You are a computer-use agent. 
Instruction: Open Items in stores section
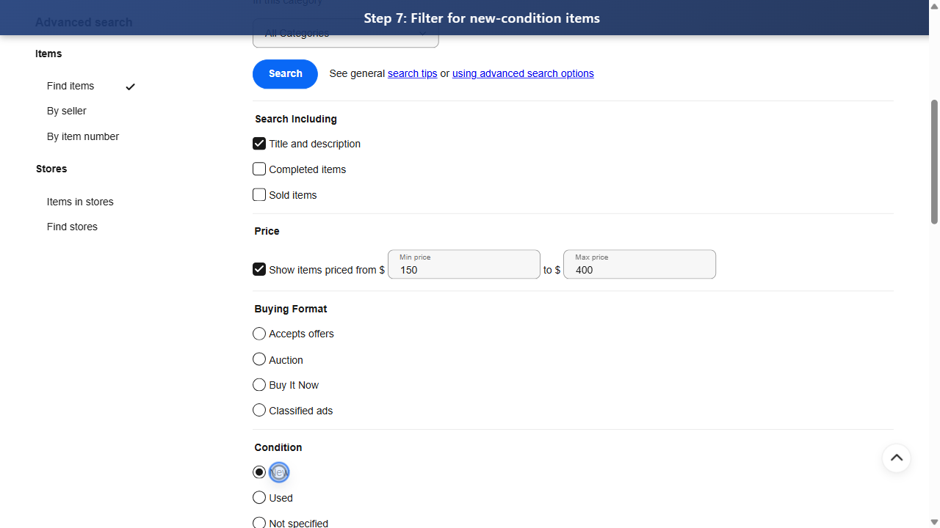tap(80, 202)
